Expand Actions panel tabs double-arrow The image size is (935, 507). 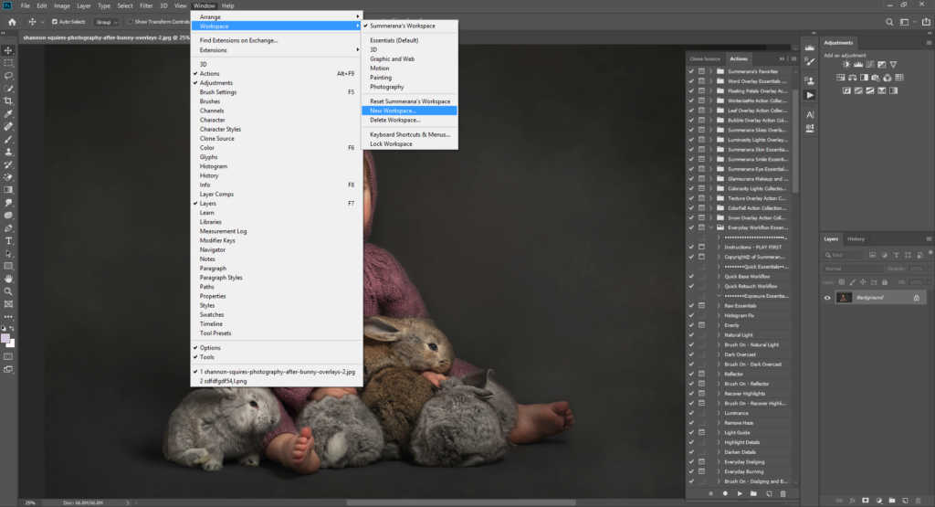(782, 58)
